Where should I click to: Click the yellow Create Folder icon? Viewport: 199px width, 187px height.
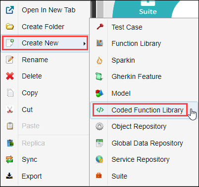[x=10, y=27]
